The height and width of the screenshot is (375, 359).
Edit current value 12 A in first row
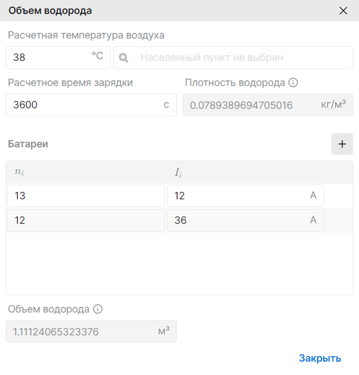tap(246, 196)
